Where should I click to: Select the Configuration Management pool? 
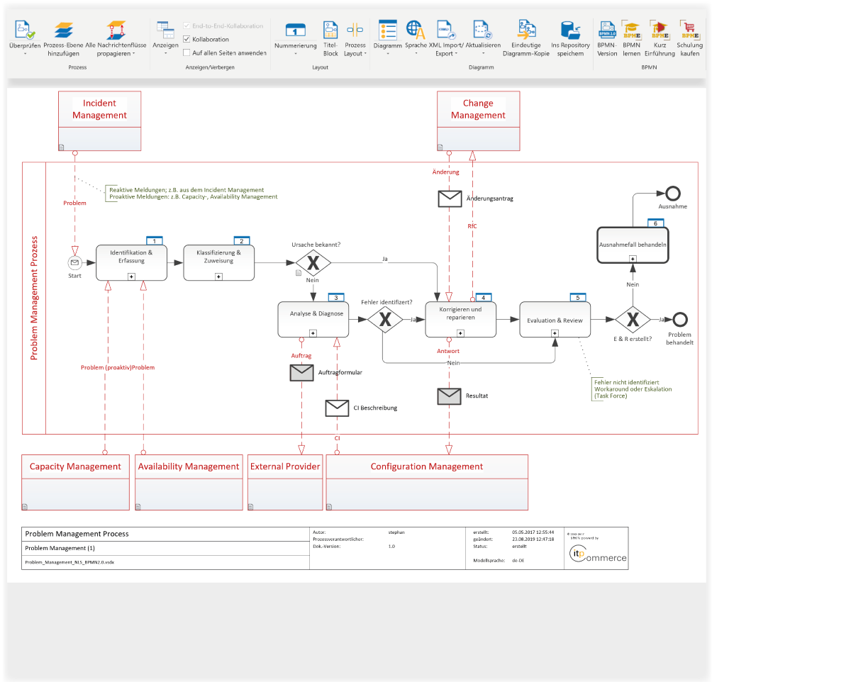click(427, 482)
